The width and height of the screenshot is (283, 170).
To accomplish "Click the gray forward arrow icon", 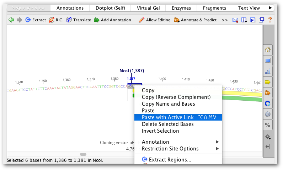I will [x=19, y=20].
